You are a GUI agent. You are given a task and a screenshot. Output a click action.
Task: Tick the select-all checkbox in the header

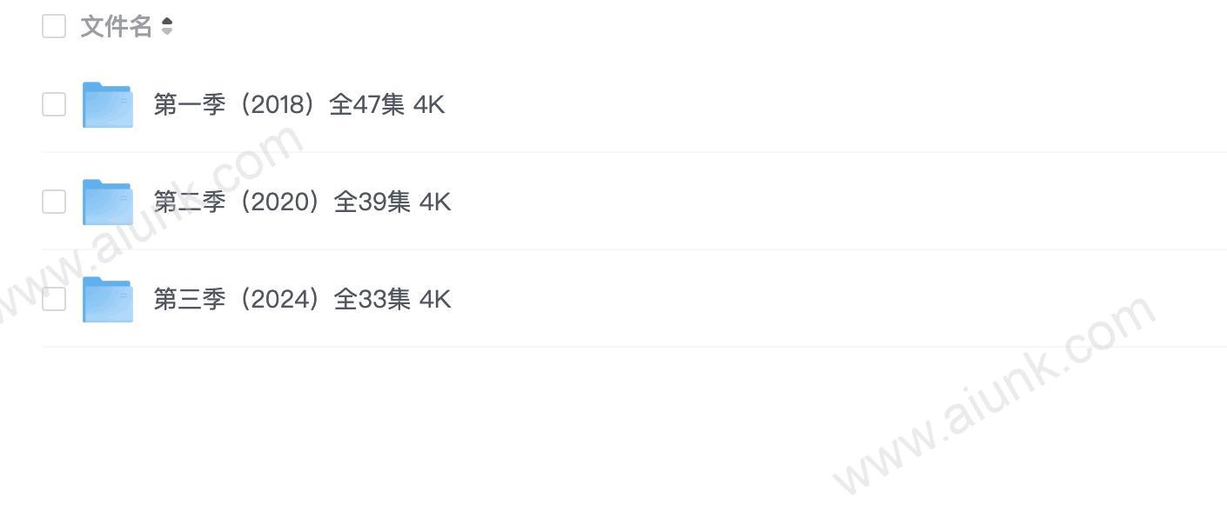click(54, 26)
